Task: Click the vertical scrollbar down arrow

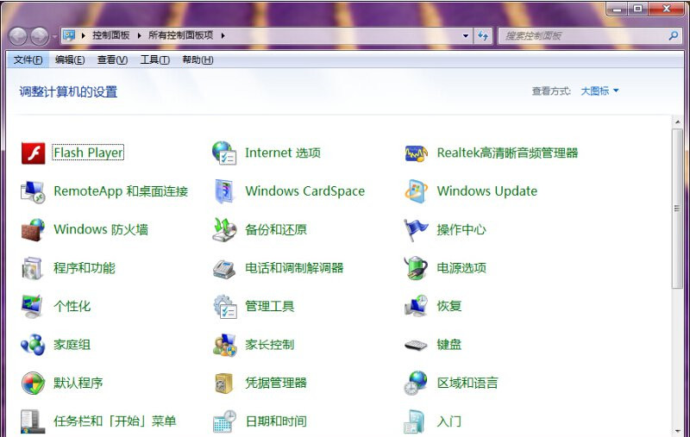Action: pos(677,430)
